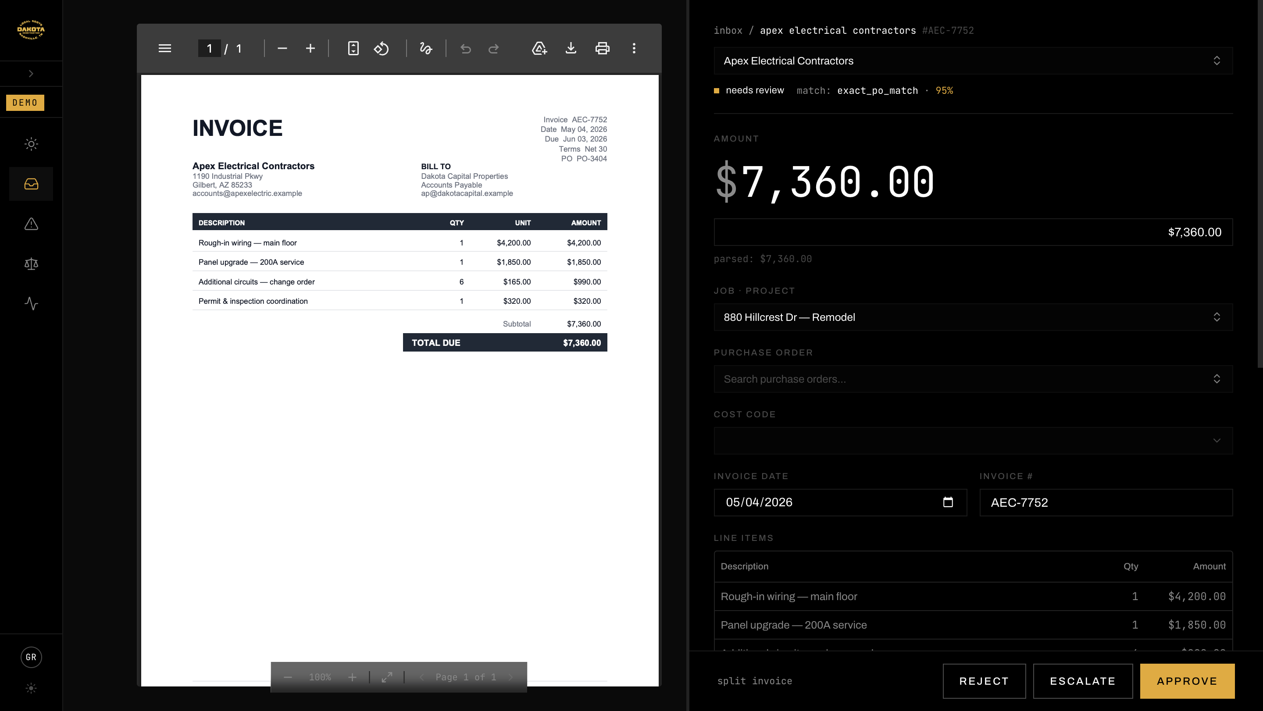Open the Cost Code dropdown
The image size is (1263, 711).
[x=973, y=441]
